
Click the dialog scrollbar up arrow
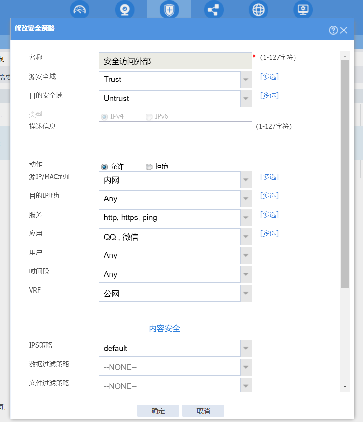click(x=345, y=56)
